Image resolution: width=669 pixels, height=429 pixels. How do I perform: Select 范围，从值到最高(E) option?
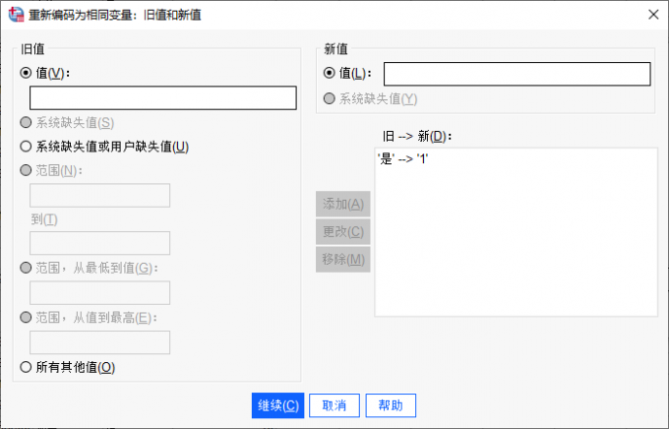point(26,317)
